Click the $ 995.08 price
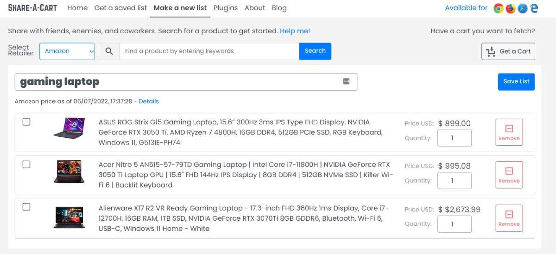This screenshot has height=254, width=556. [x=454, y=166]
